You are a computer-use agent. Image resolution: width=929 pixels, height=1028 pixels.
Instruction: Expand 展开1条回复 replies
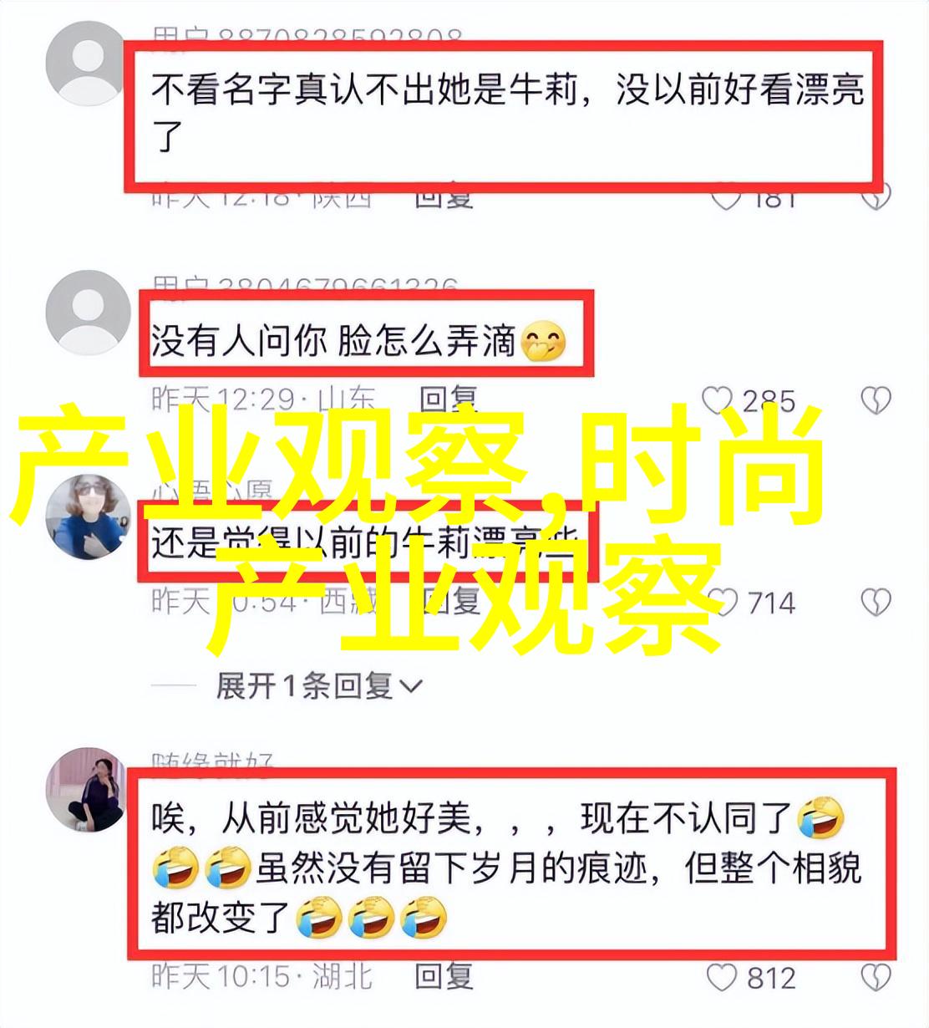coord(319,686)
